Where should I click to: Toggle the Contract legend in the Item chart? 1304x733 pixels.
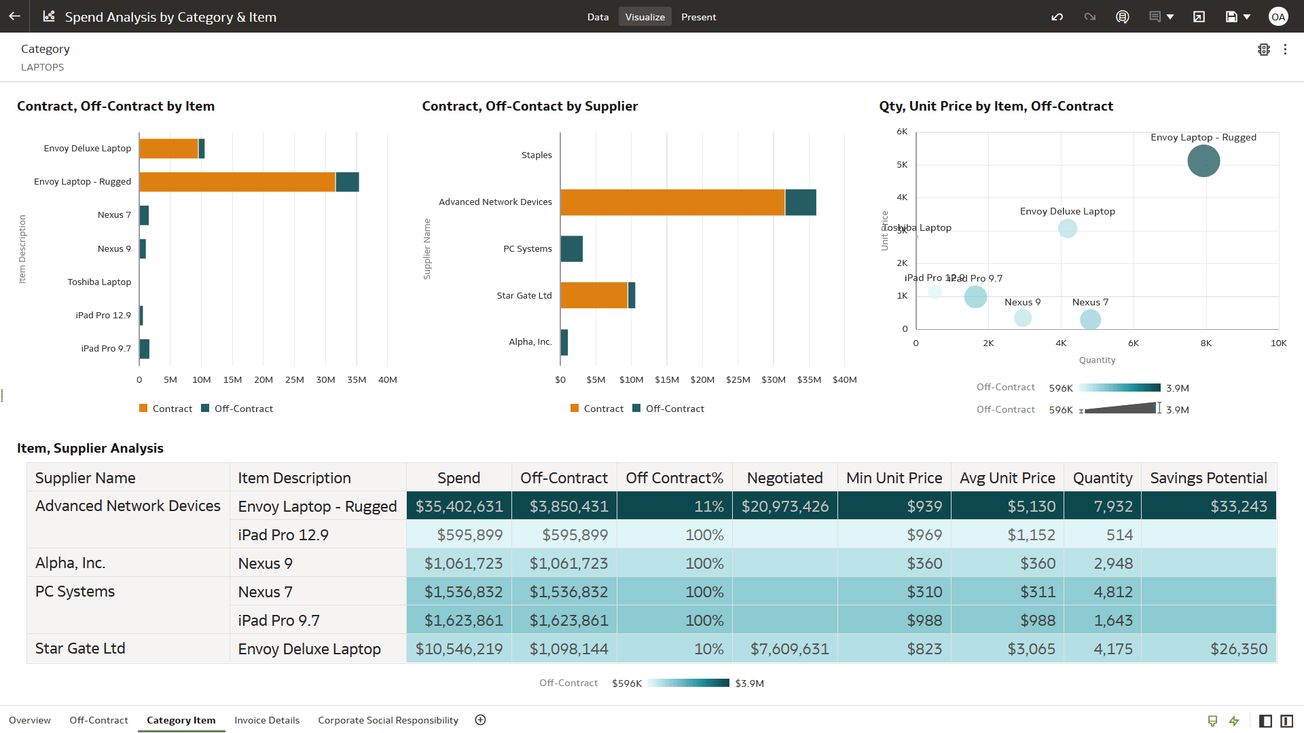[165, 408]
